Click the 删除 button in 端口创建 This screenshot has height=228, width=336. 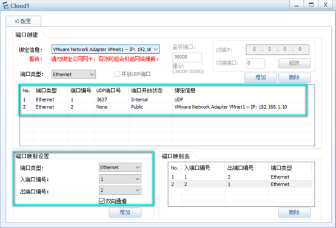click(x=294, y=77)
